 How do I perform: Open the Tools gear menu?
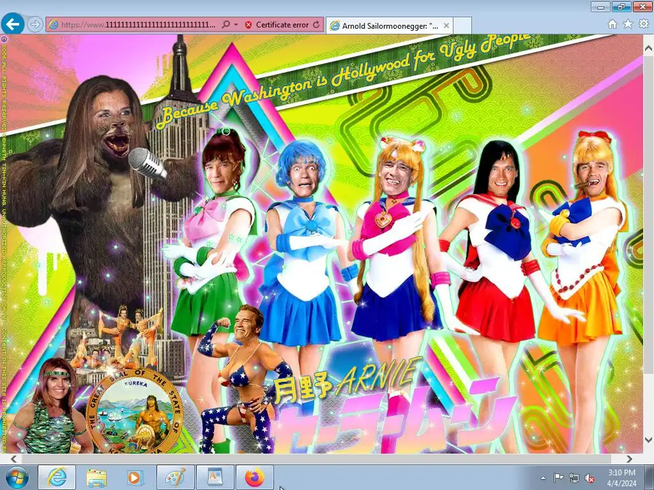644,24
